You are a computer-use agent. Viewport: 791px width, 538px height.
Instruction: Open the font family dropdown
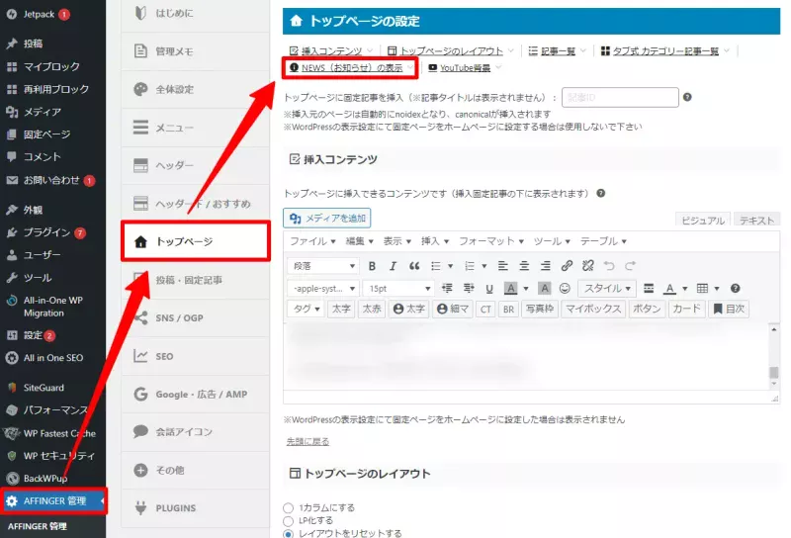[x=323, y=288]
